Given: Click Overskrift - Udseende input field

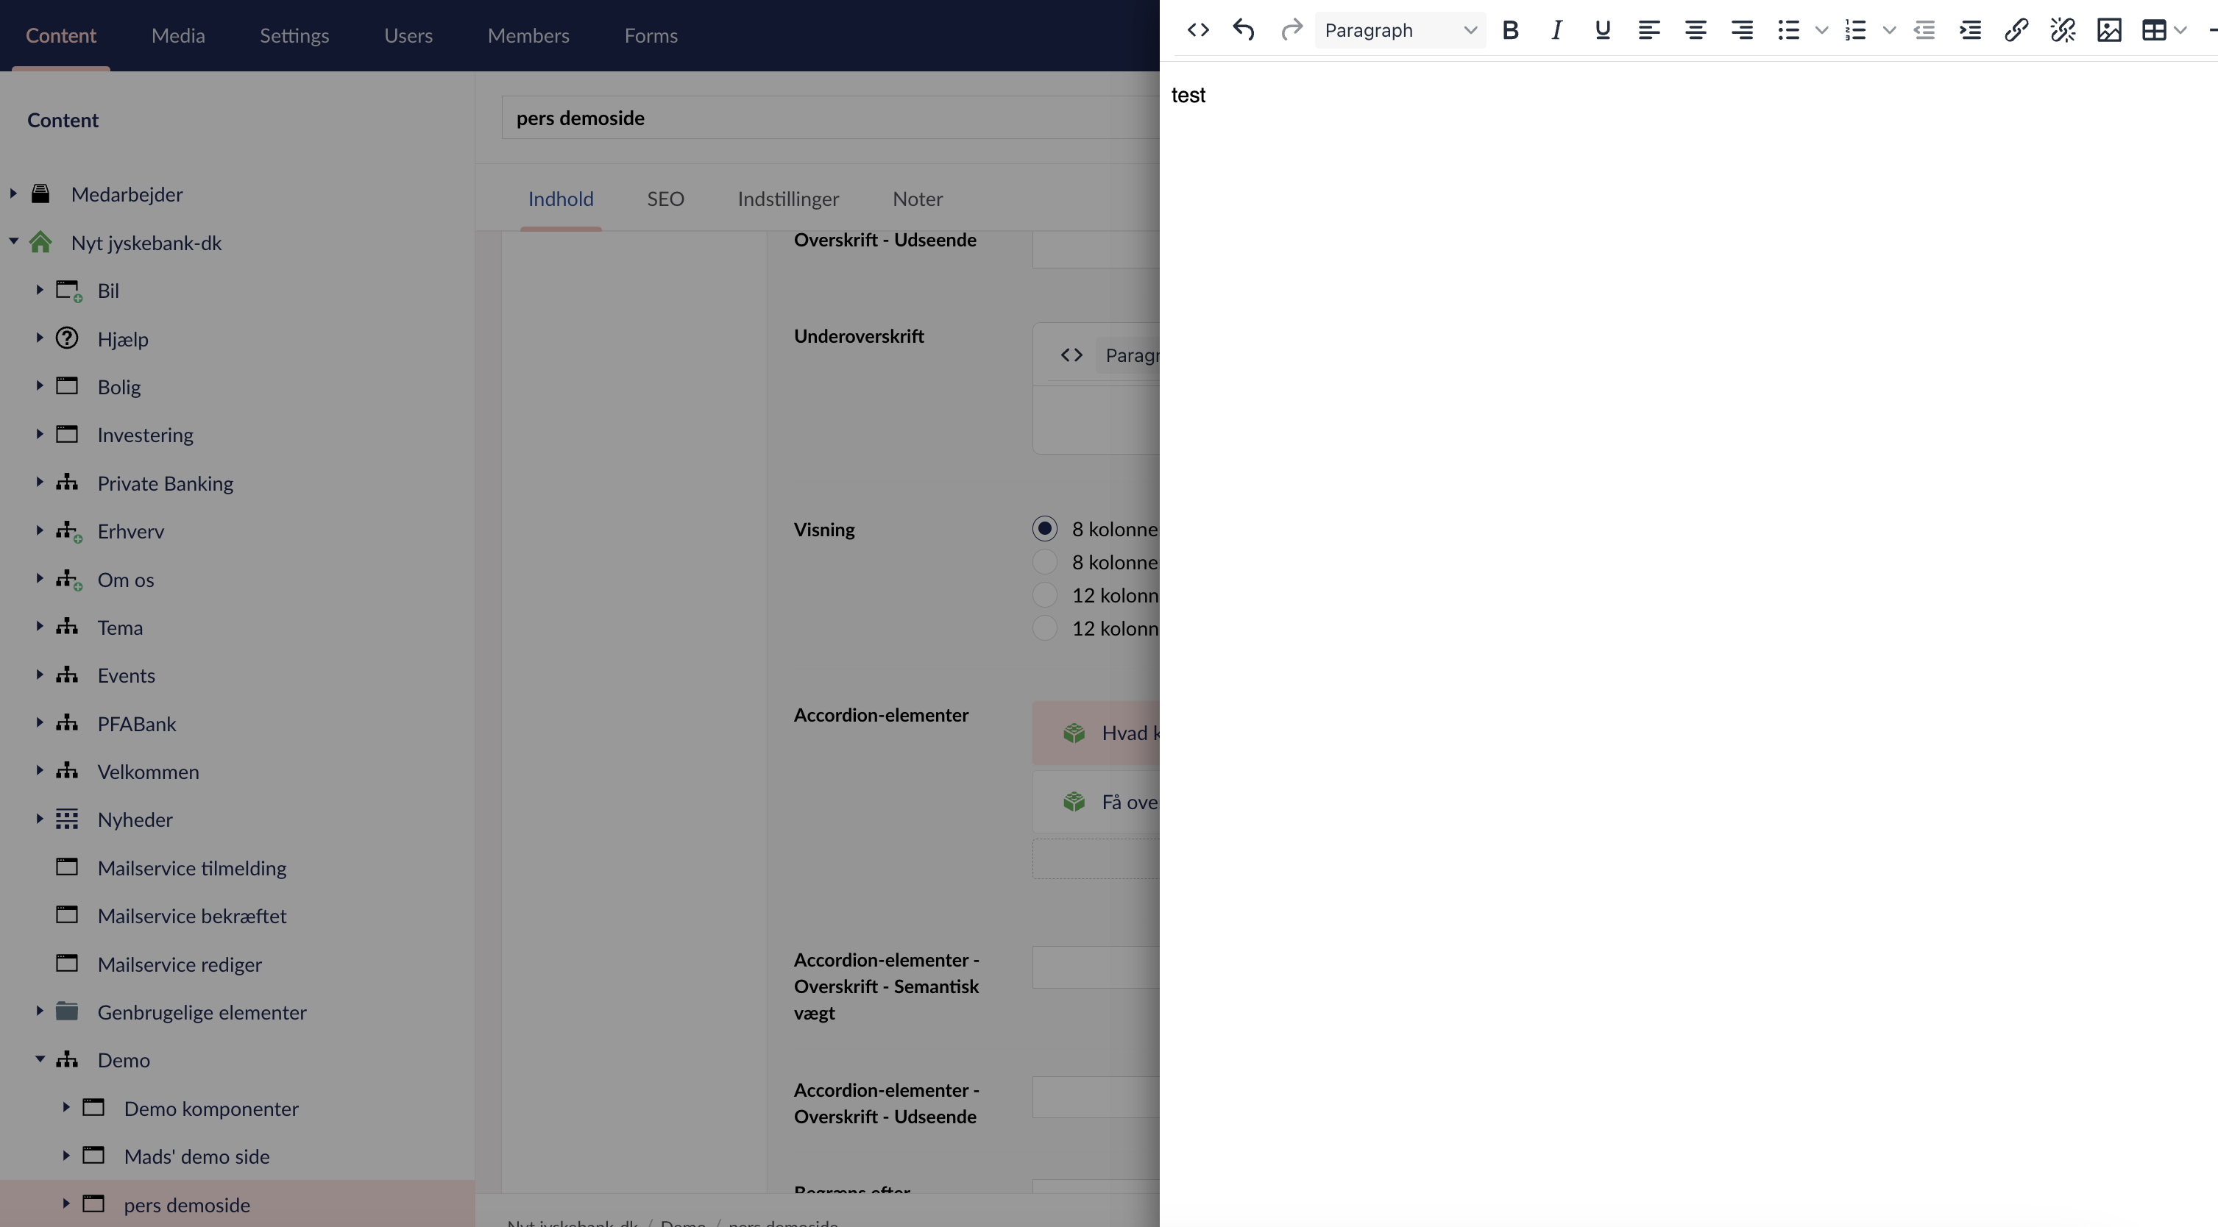Looking at the screenshot, I should pos(1095,249).
